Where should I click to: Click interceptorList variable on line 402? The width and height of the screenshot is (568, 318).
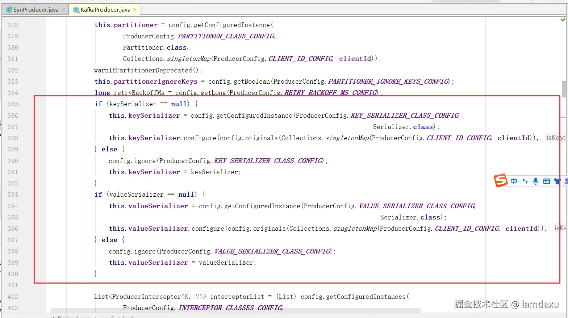[237, 297]
